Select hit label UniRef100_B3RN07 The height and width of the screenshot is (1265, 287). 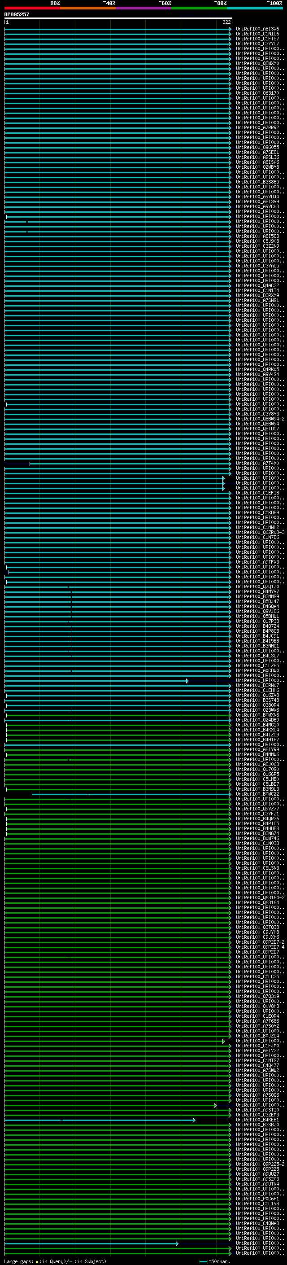pos(257,685)
